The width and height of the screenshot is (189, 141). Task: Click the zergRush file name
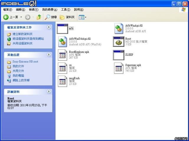(x=74, y=78)
